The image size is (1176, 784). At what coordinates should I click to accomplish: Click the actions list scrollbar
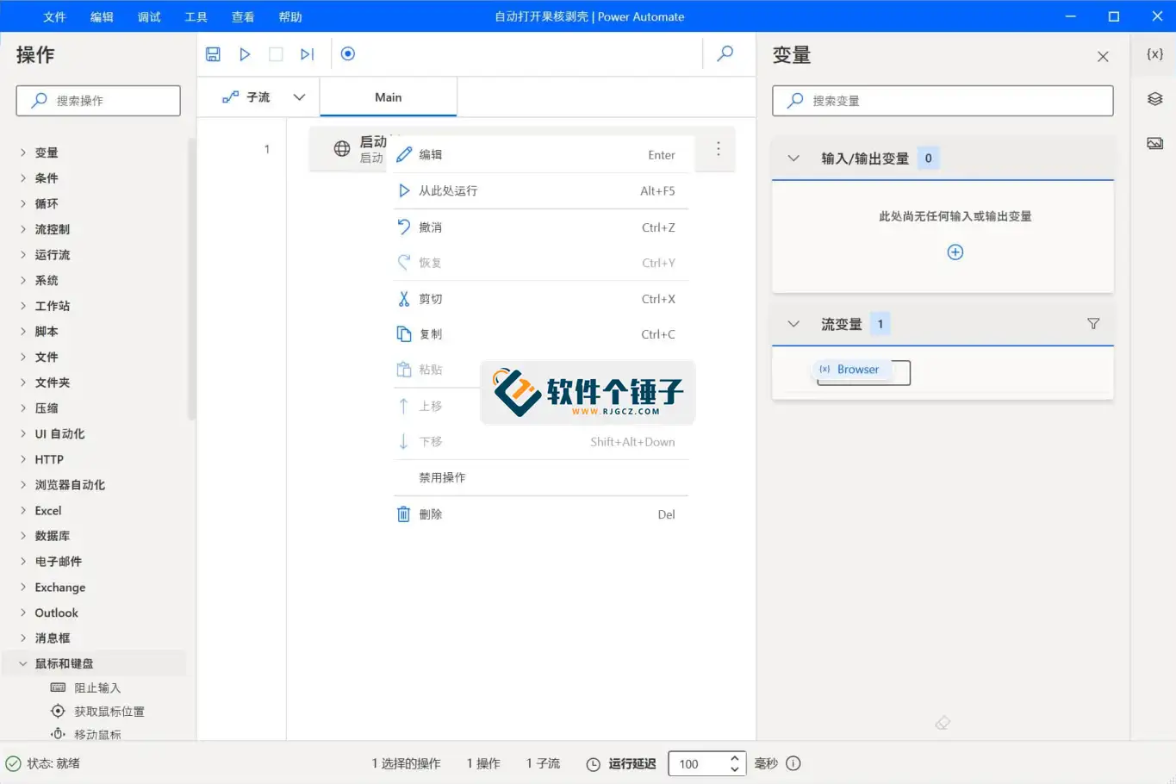click(x=191, y=280)
